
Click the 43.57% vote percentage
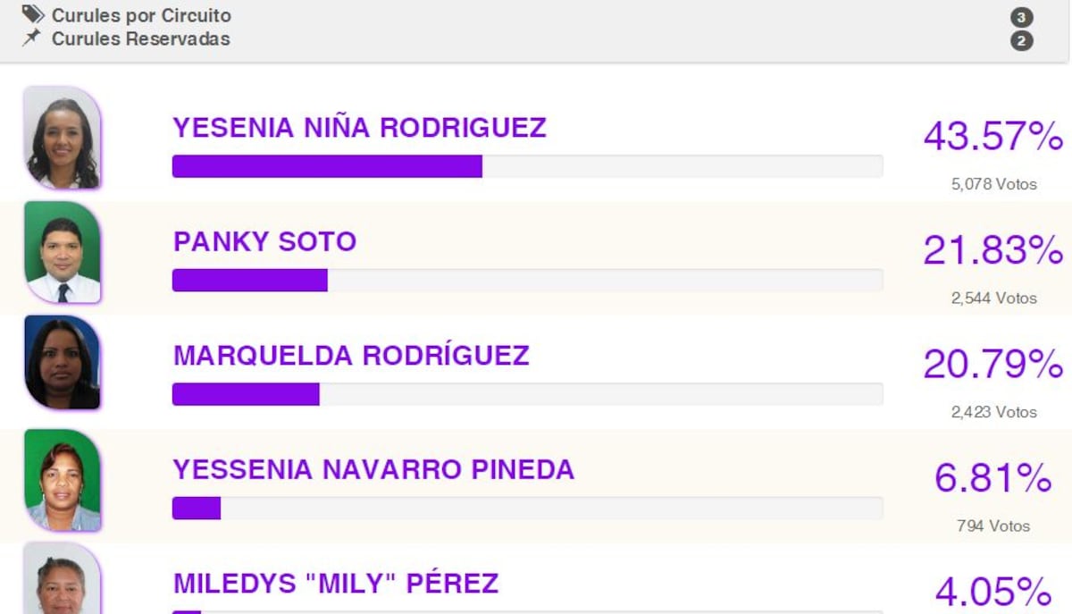[x=992, y=137]
